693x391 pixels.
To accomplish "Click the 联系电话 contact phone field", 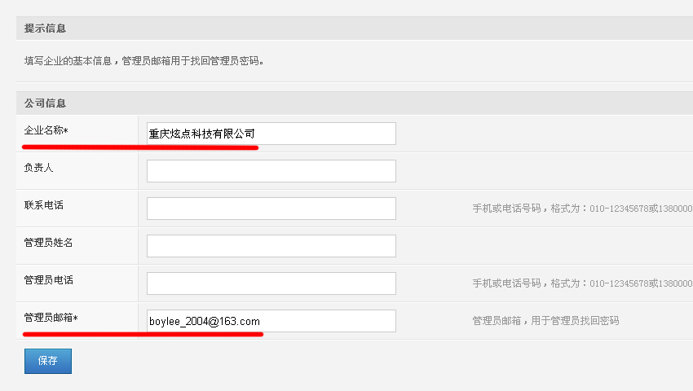I will (271, 209).
